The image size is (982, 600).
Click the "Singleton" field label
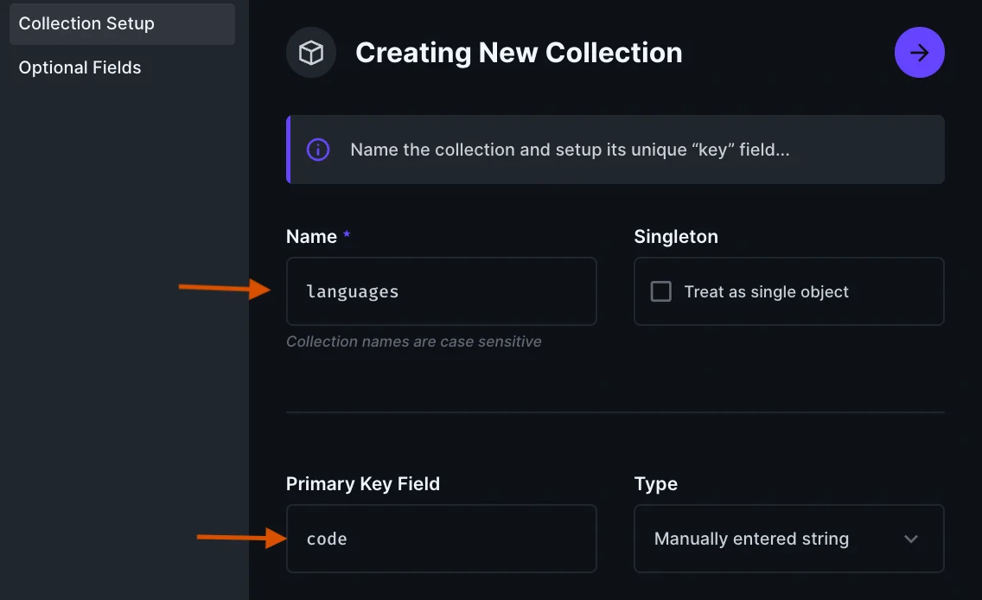pyautogui.click(x=676, y=237)
